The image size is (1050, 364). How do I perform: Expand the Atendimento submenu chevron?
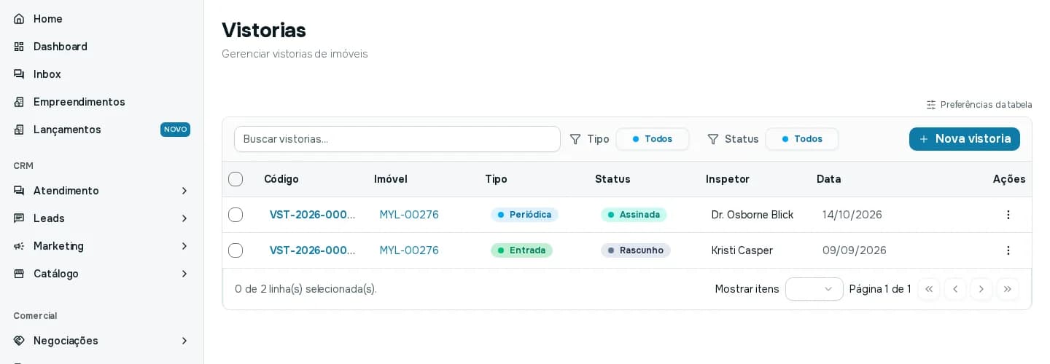coord(184,191)
